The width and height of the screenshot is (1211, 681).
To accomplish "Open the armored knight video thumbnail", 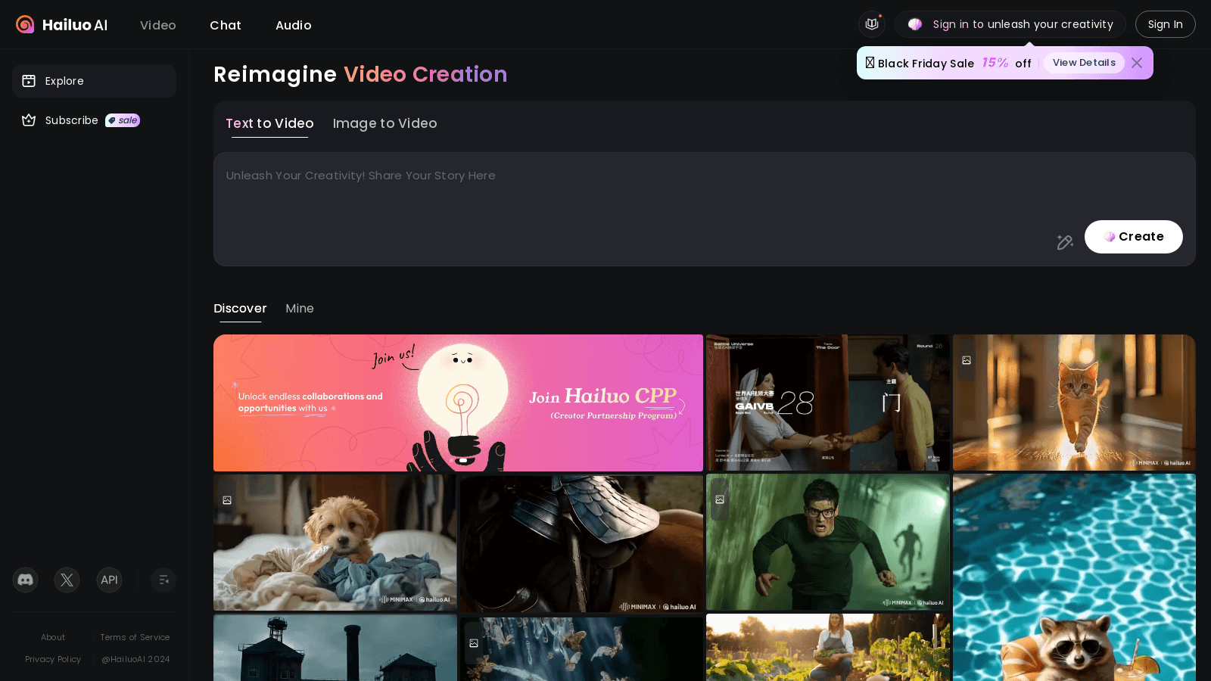I will [x=581, y=543].
